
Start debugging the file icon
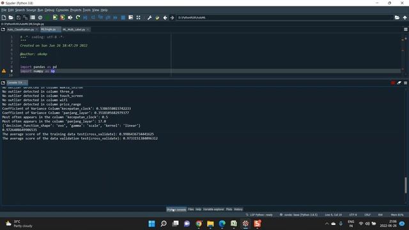coord(85,17)
